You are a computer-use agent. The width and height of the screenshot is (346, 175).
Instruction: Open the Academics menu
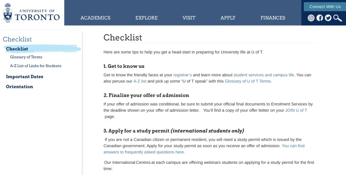click(x=95, y=18)
